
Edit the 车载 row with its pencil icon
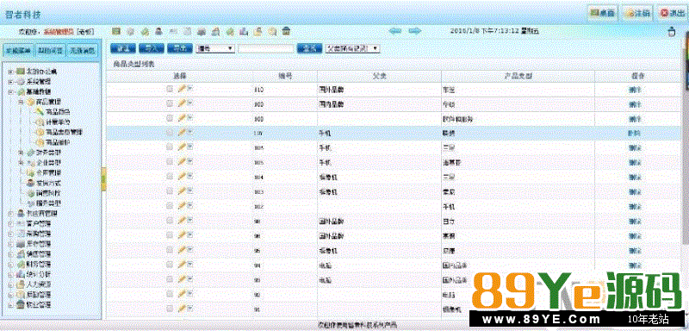click(x=182, y=90)
